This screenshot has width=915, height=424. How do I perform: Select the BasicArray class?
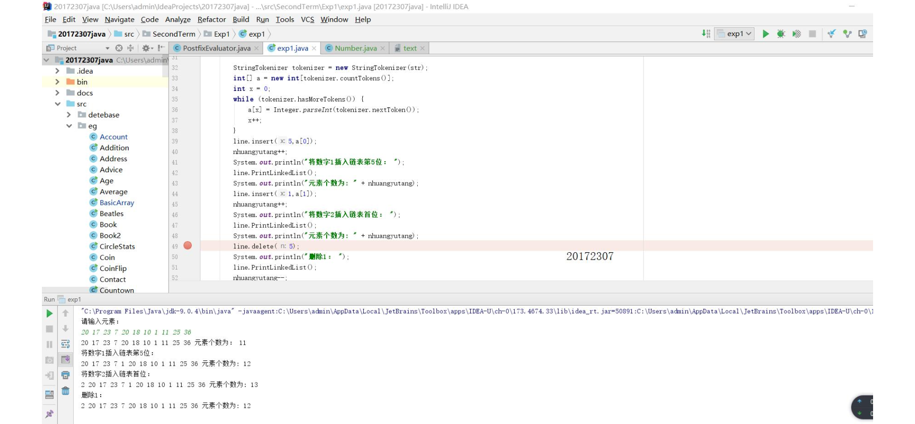(117, 203)
